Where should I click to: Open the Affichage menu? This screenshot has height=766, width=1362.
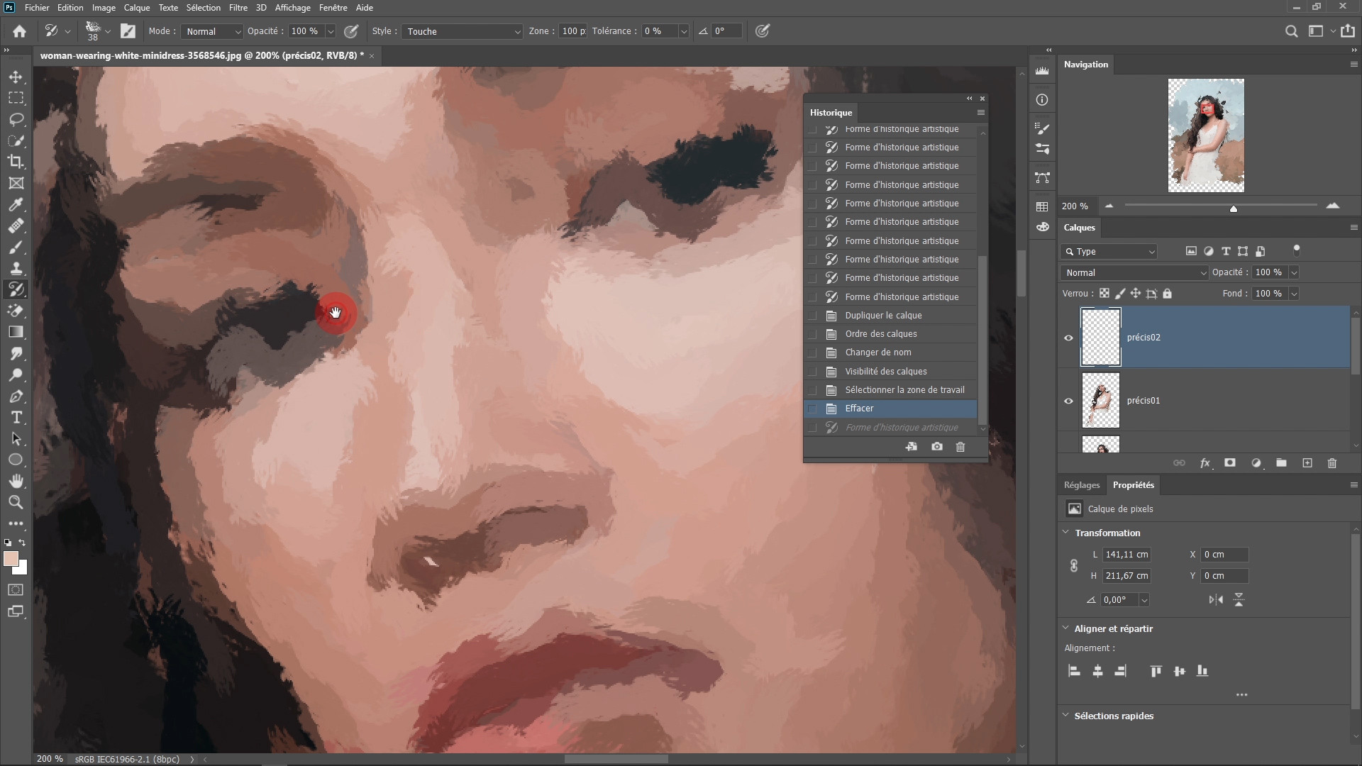pos(292,8)
